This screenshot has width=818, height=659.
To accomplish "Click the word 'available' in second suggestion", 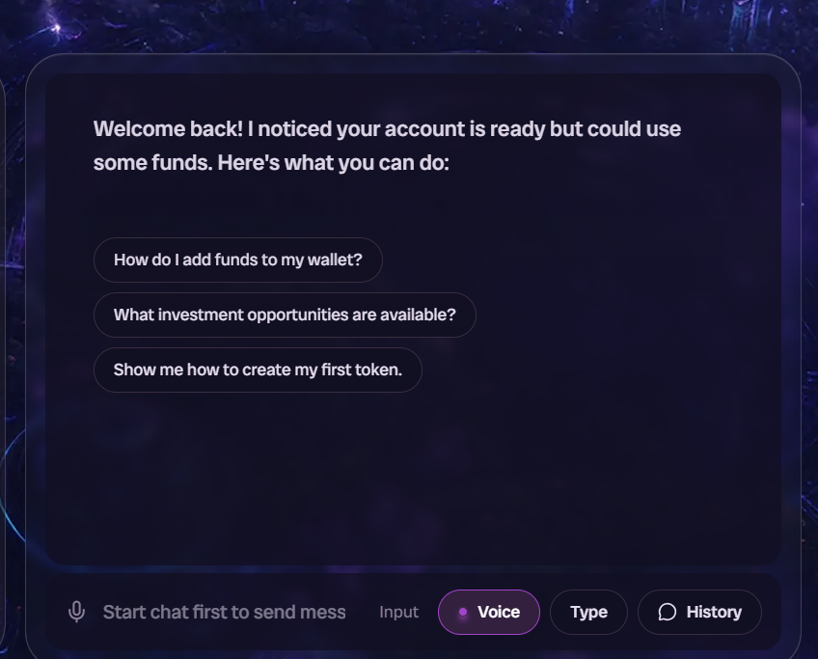I will (x=417, y=315).
